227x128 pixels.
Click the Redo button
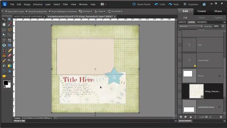click(173, 4)
